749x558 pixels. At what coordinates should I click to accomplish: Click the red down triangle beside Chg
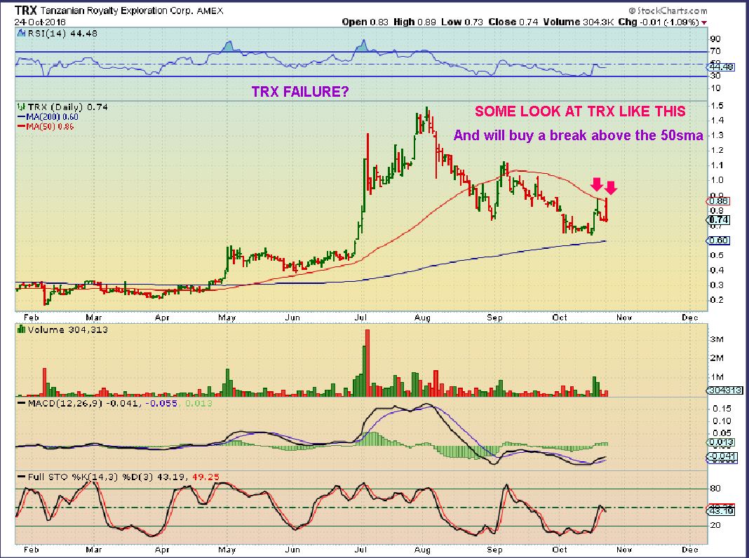(704, 22)
